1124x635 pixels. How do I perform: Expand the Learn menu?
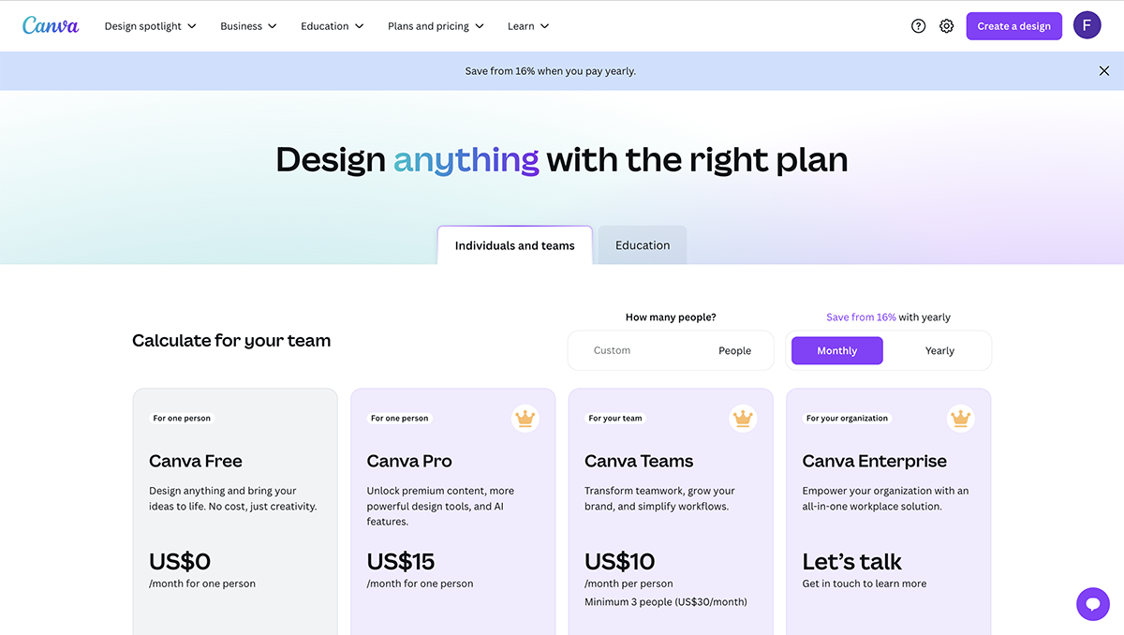click(x=527, y=25)
